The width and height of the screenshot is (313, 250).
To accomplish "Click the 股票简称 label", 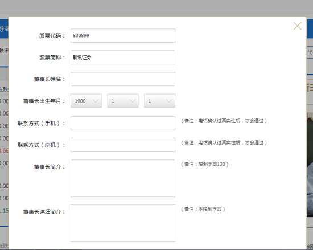I will 52,58.
